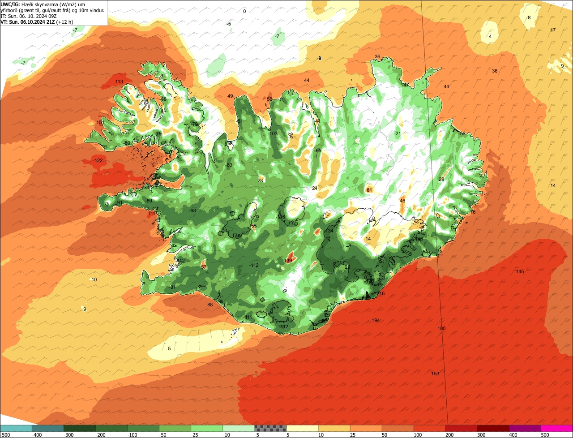Image resolution: width=573 pixels, height=438 pixels.
Task: Select the checkered -5 to 5 legend swatch
Action: pyautogui.click(x=270, y=428)
